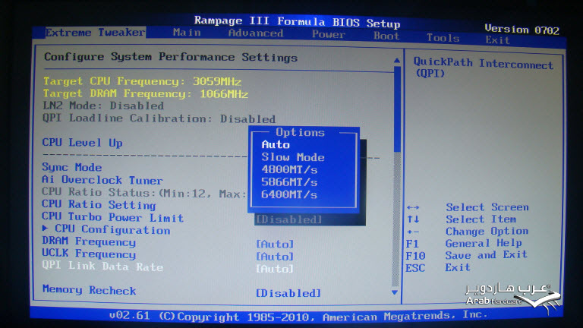Click the LN2 Mode: Disabled line
Viewport: 583px width, 328px height.
point(103,106)
